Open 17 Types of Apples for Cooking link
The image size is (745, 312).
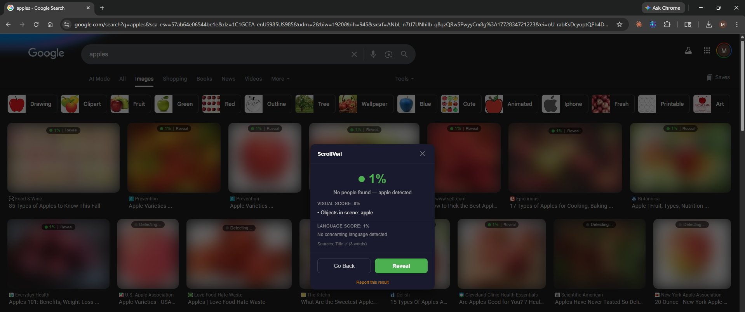coord(561,206)
